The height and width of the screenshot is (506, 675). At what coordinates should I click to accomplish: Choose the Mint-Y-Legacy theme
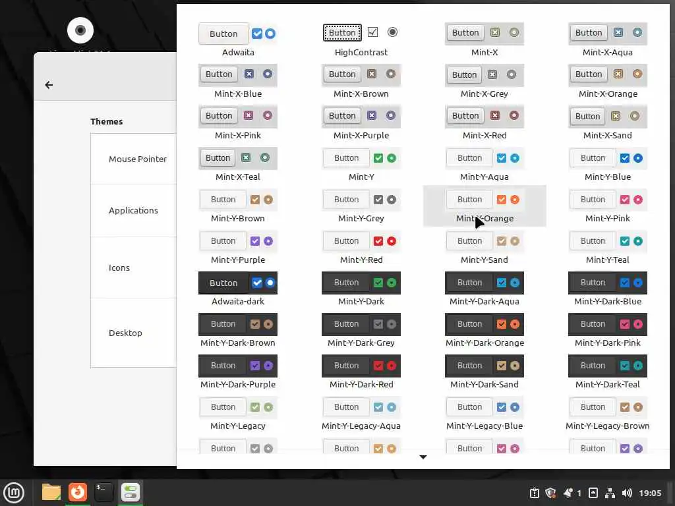[237, 414]
